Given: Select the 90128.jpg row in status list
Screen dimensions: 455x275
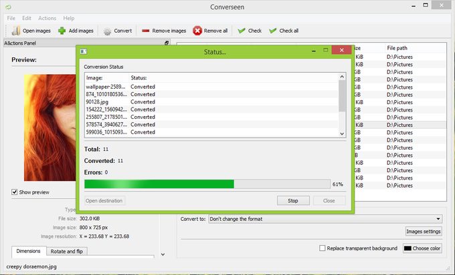Looking at the screenshot, I should coord(211,101).
